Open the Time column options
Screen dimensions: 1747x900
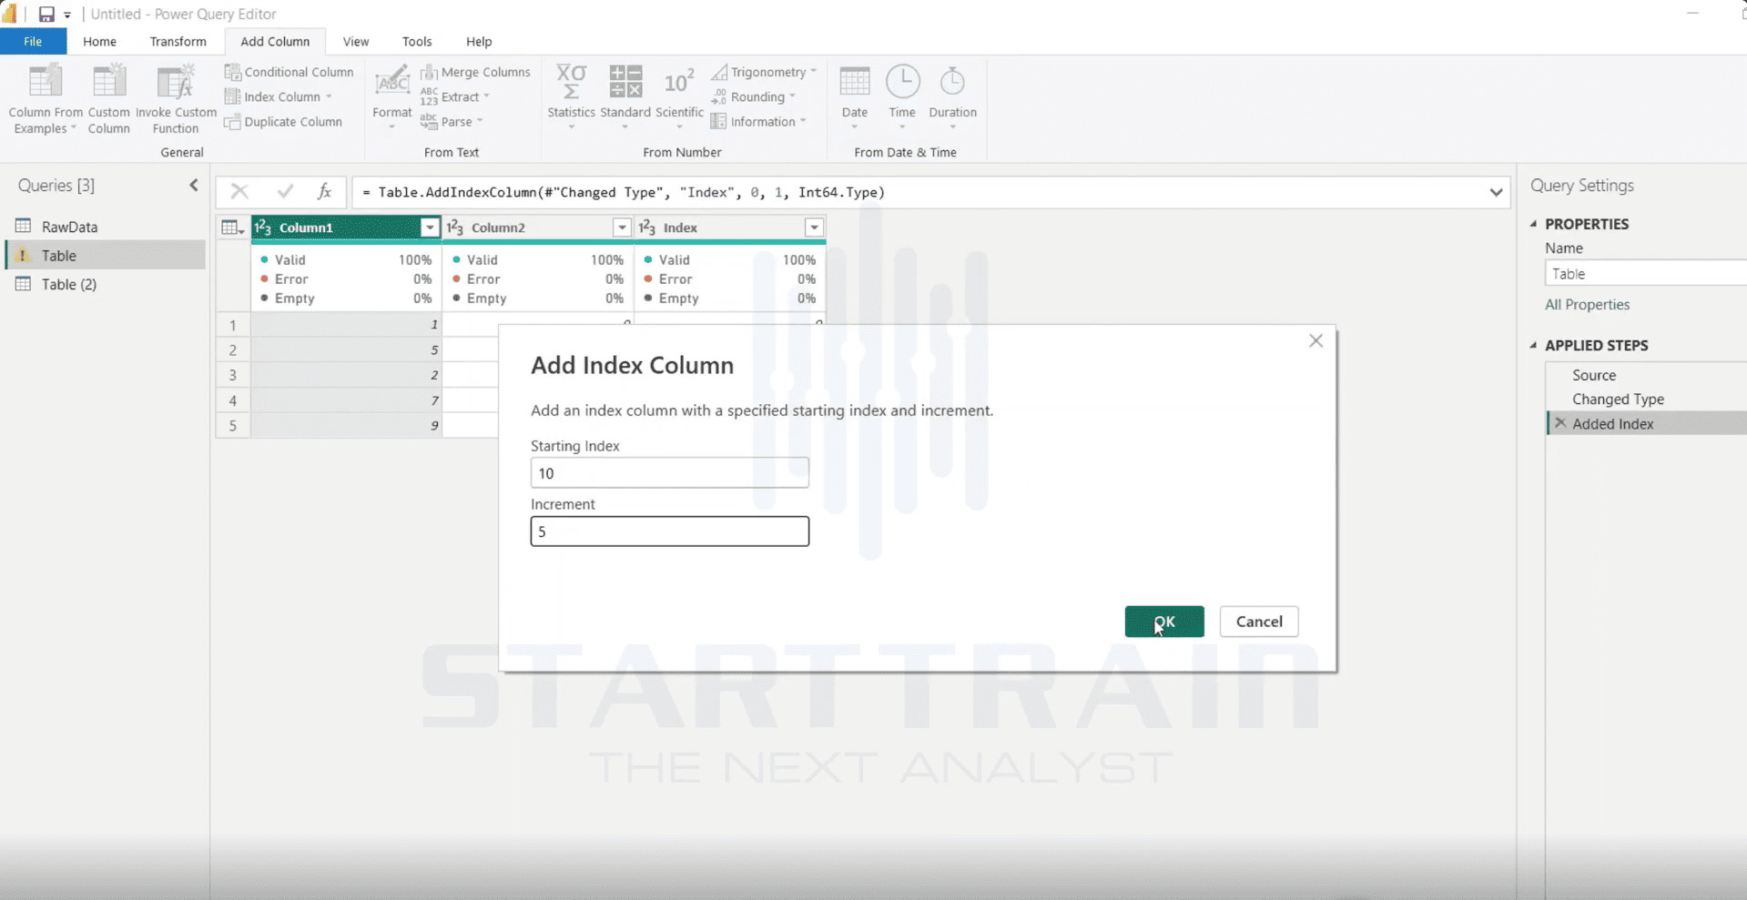tap(902, 97)
